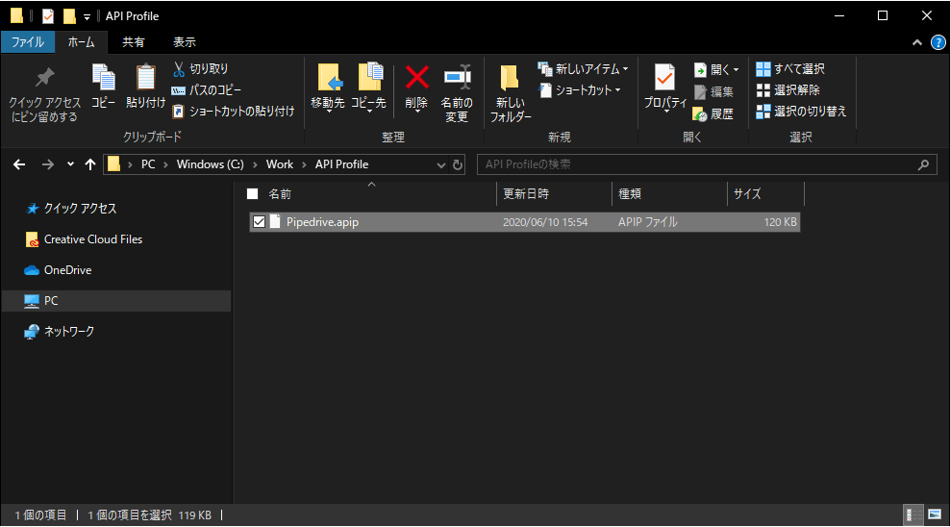This screenshot has width=950, height=527.
Task: Open recent locations dropdown arrow
Action: pos(70,164)
